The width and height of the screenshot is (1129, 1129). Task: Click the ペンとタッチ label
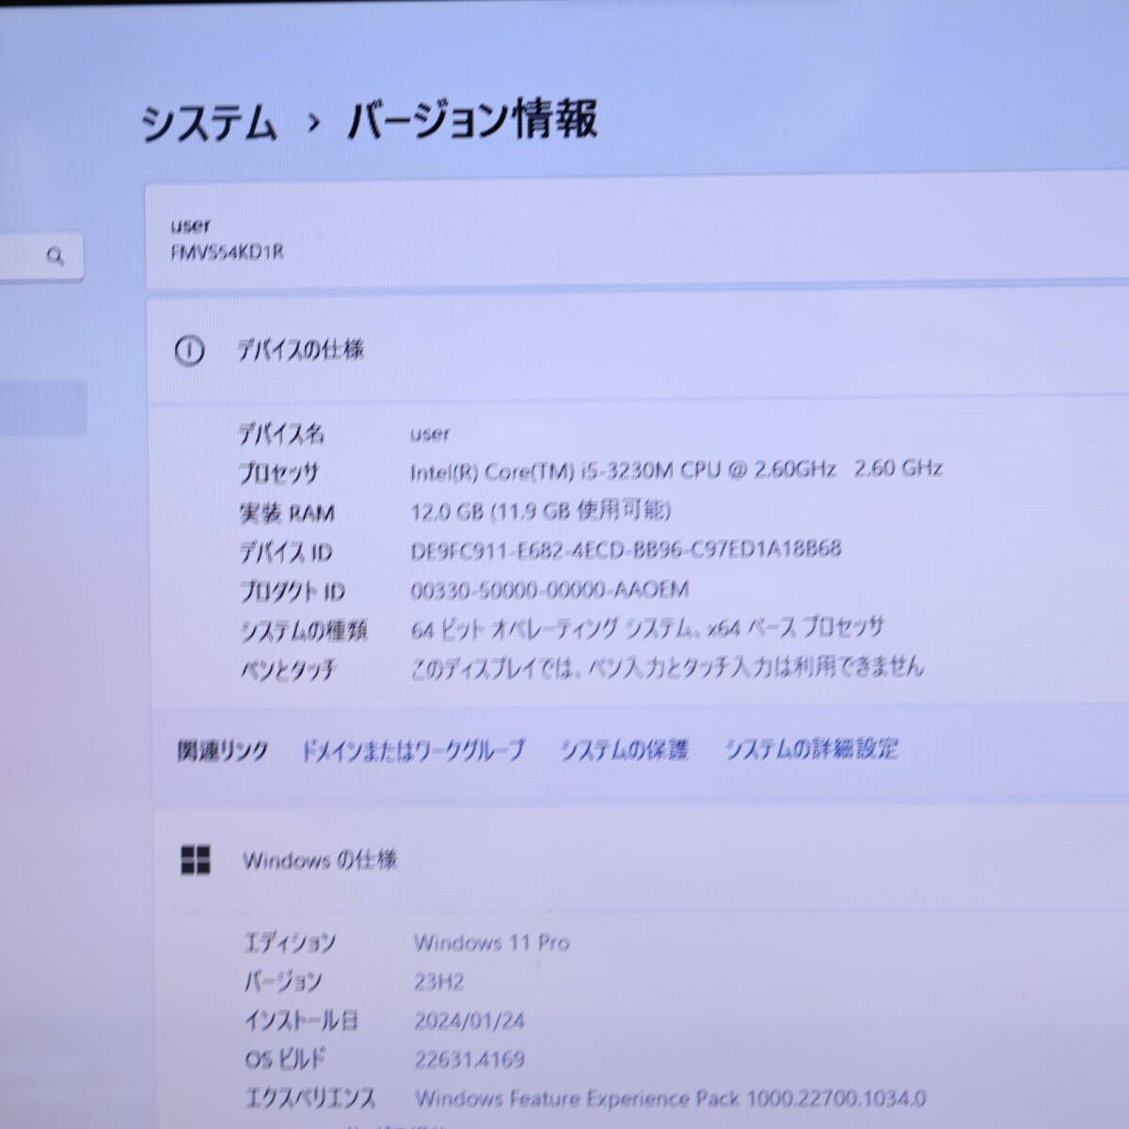[288, 671]
